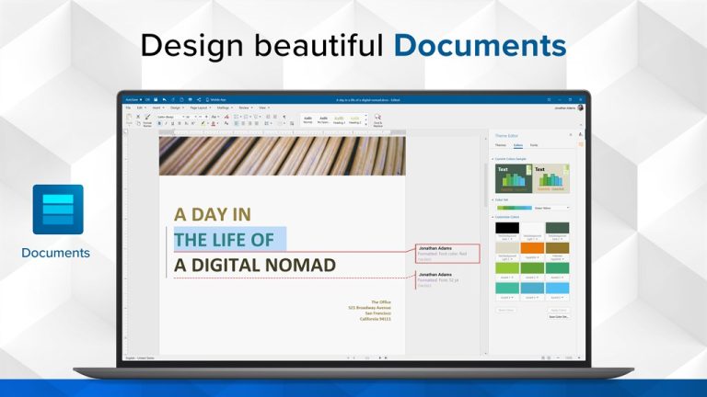Apply Bold formatting to text
Viewport: 707px width, 397px height.
point(158,123)
